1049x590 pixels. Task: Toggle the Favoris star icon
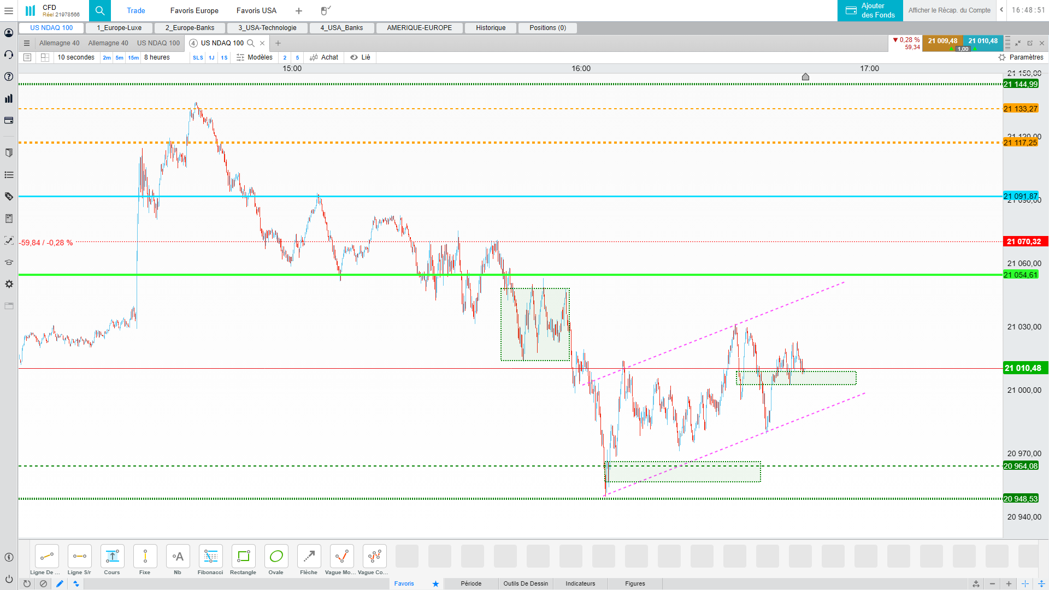click(x=435, y=583)
